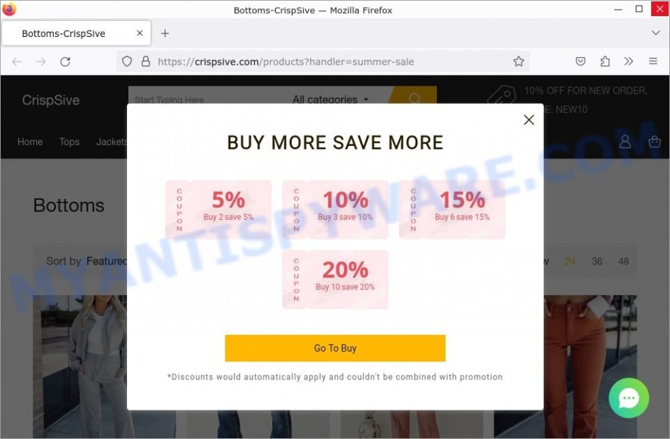List all tabs with the chevron
Image resolution: width=670 pixels, height=439 pixels.
click(655, 33)
